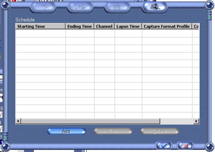The width and height of the screenshot is (215, 152).
Task: Sort by Channel column header
Action: coord(104,26)
